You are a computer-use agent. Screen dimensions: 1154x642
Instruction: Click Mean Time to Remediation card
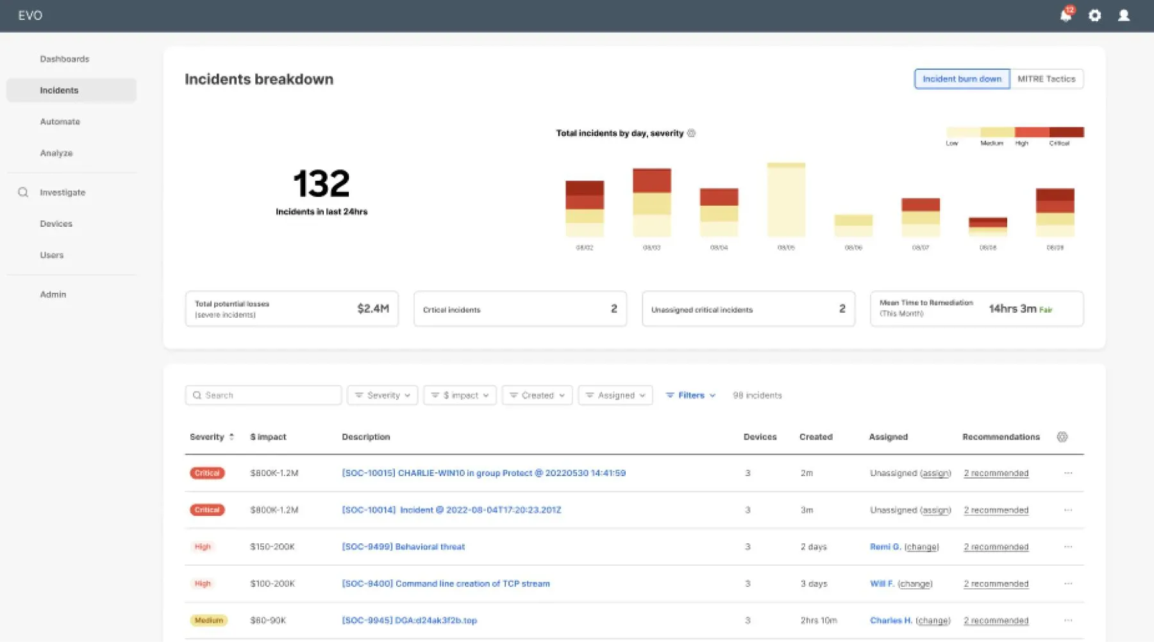point(976,309)
